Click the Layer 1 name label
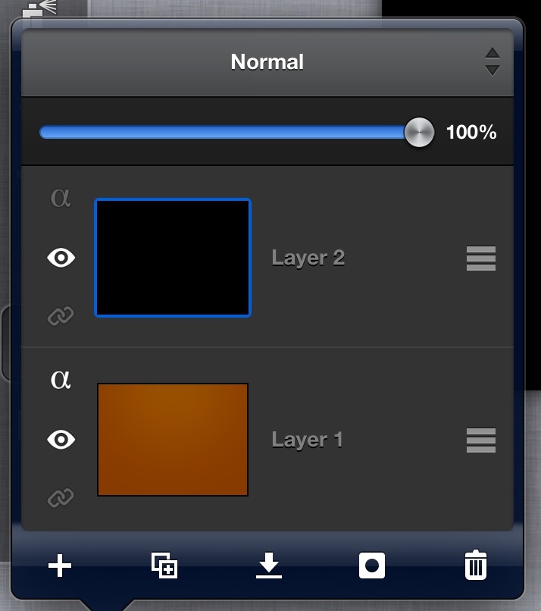This screenshot has height=611, width=541. tap(308, 440)
